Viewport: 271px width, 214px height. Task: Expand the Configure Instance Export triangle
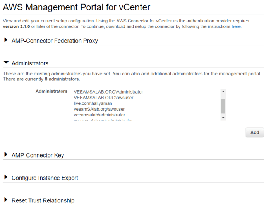6,177
